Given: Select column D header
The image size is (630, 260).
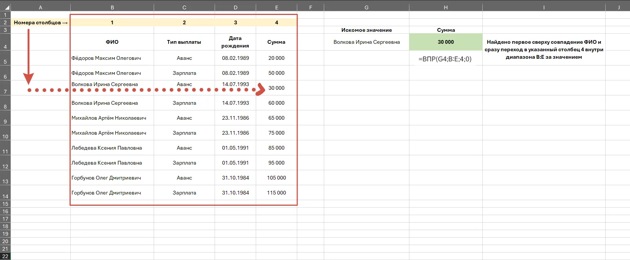Looking at the screenshot, I should (236, 7).
